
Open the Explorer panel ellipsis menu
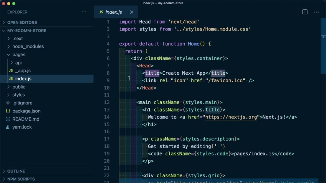tap(84, 12)
